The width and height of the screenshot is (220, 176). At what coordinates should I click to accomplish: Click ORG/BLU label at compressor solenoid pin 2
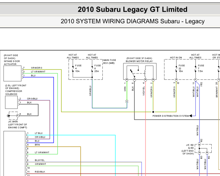click(32, 99)
